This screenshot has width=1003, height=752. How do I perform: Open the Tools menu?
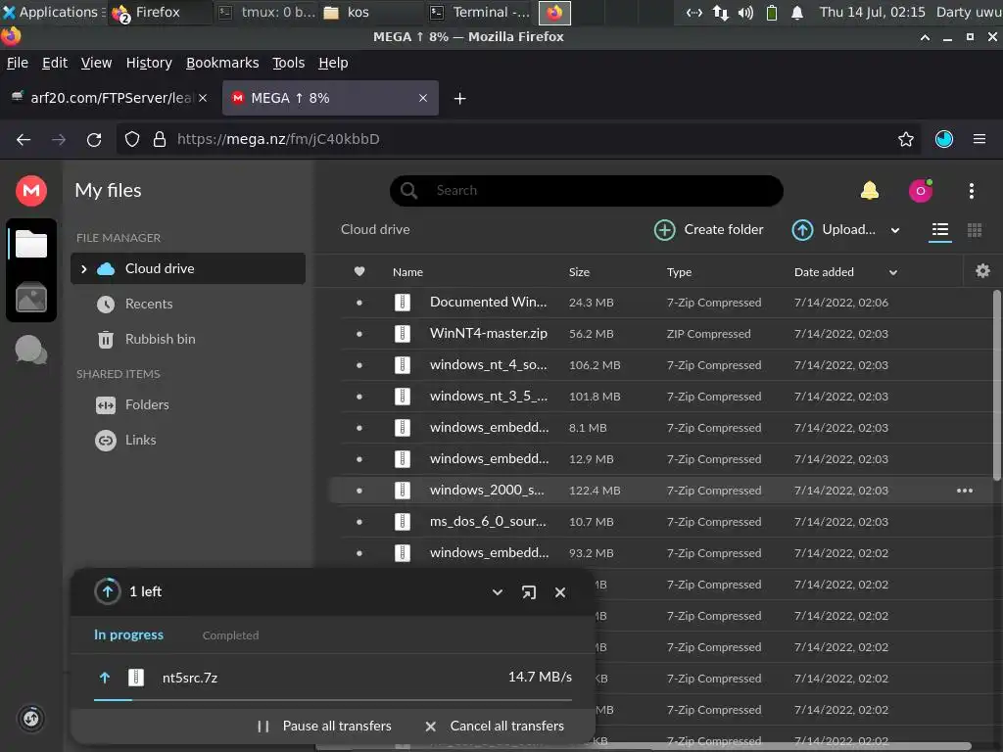coord(289,63)
